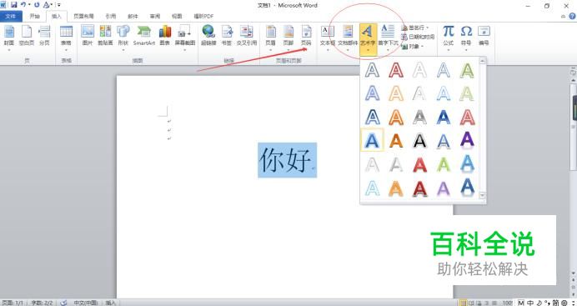
Task: Add a bookmark with 书签
Action: coord(227,36)
